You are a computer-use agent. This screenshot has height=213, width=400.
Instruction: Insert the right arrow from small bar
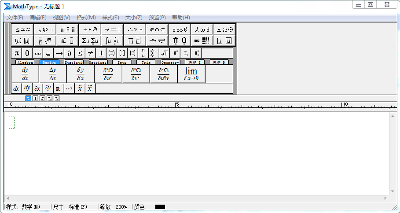tap(59, 53)
